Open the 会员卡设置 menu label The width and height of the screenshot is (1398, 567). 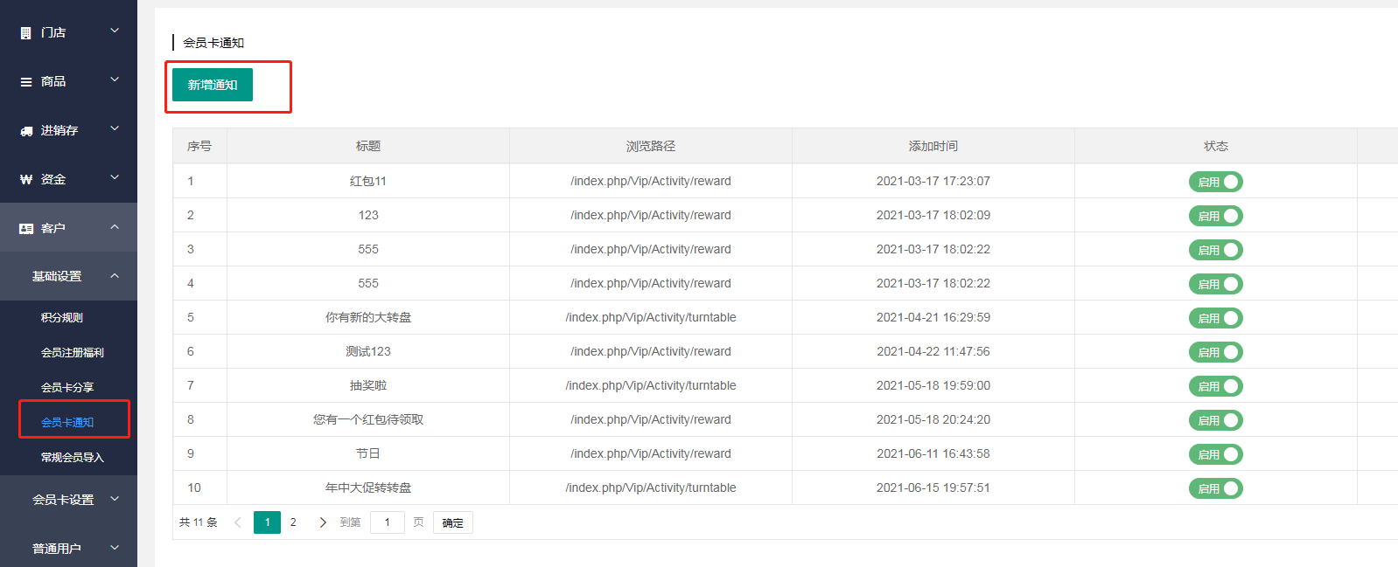tap(63, 500)
